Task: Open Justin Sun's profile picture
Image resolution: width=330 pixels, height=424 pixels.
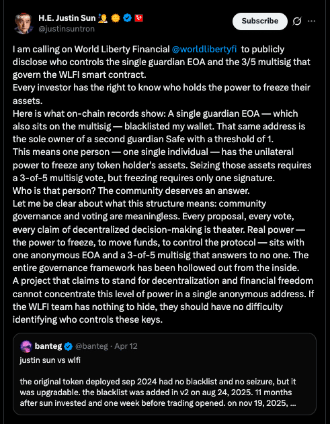Action: click(x=24, y=23)
